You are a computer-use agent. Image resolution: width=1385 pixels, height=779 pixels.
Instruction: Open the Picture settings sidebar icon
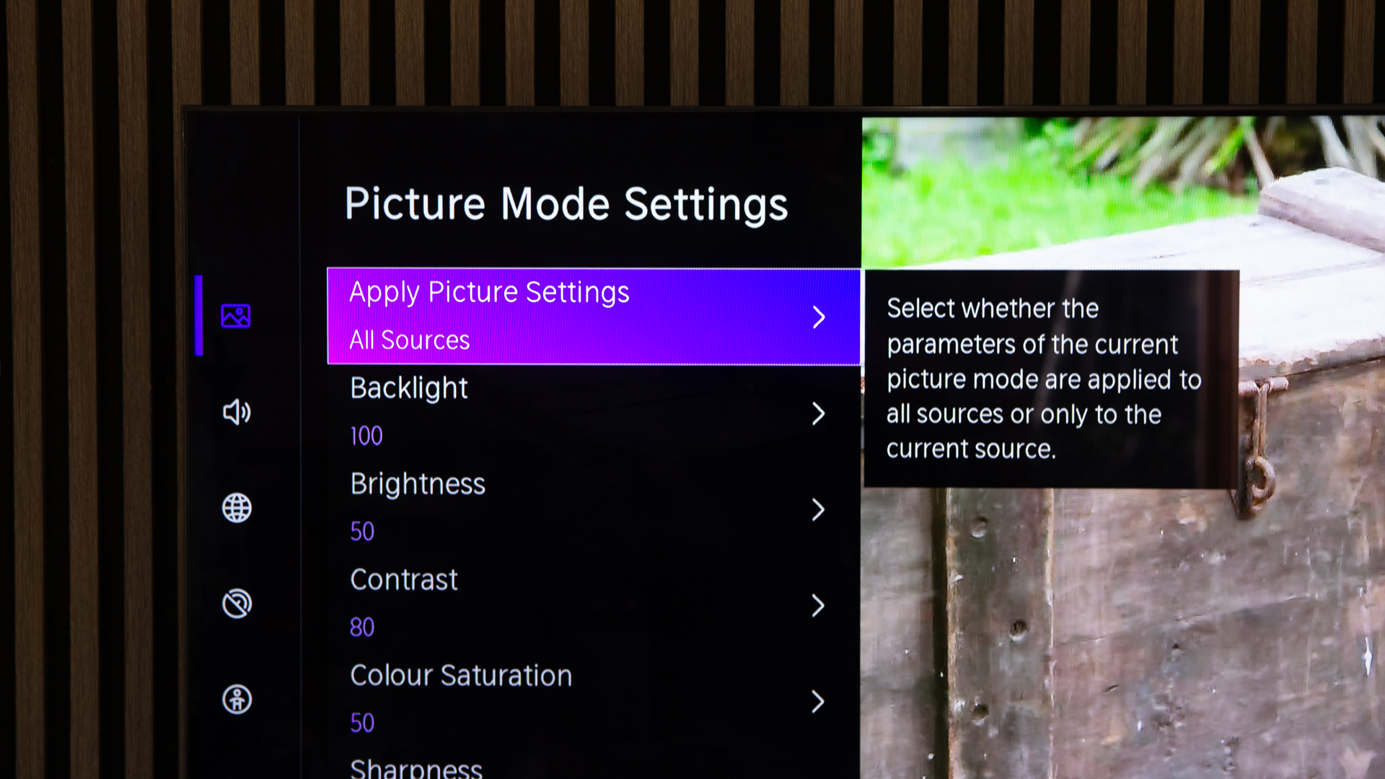pos(236,316)
